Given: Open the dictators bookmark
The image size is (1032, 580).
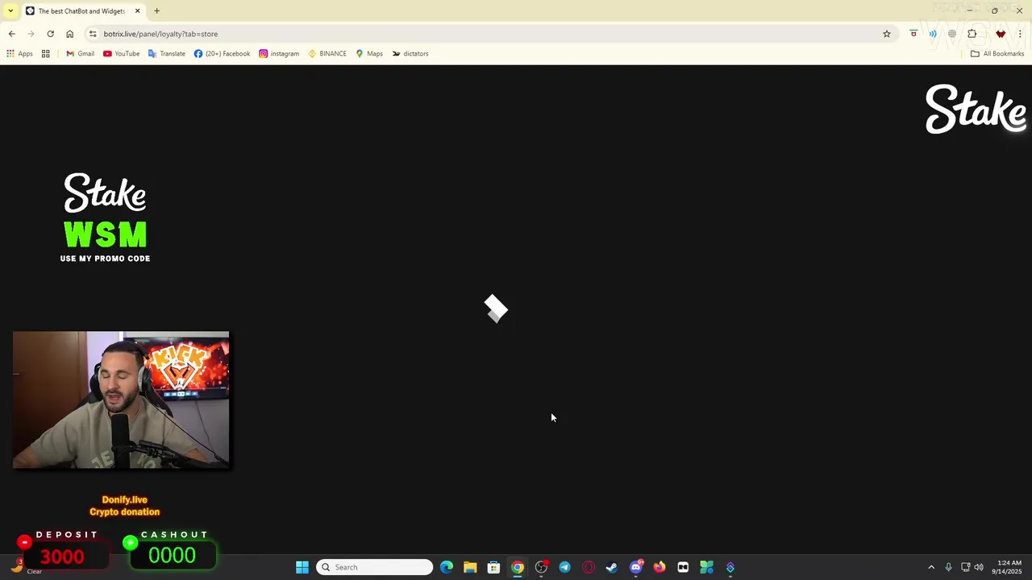Looking at the screenshot, I should click(410, 54).
